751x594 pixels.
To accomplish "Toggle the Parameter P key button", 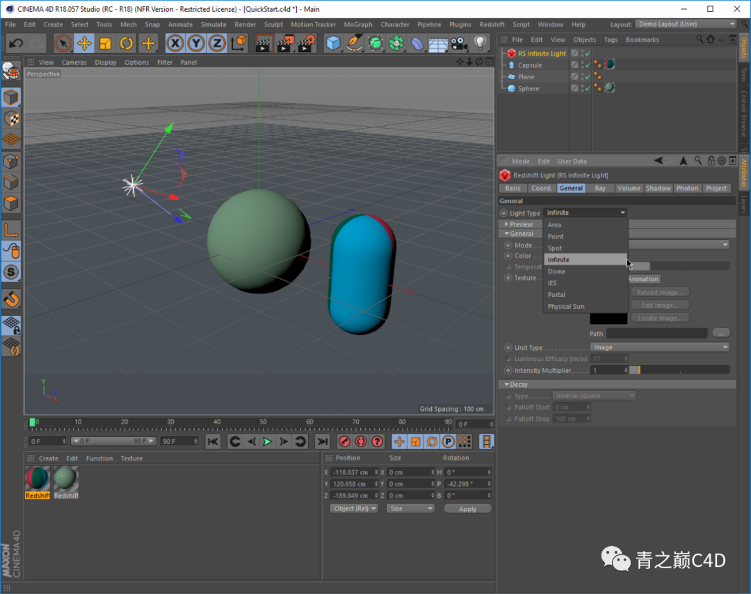I will (448, 442).
